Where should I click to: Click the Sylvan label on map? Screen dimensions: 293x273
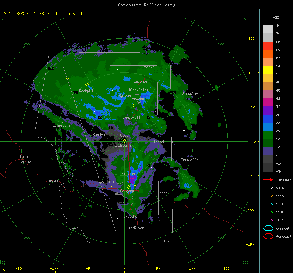tap(125, 96)
